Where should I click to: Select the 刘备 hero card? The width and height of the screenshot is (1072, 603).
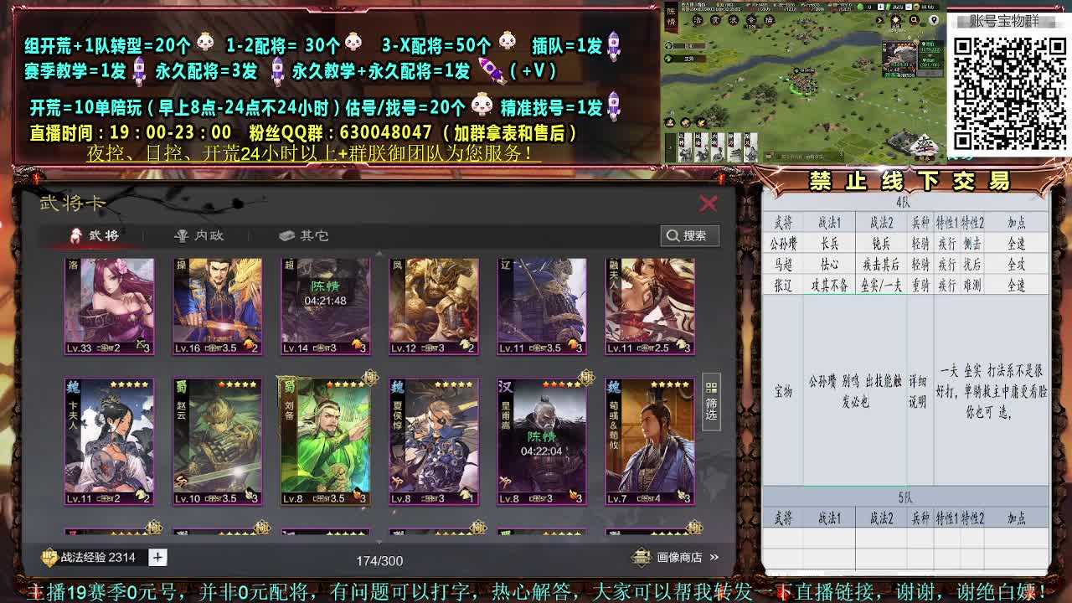click(x=326, y=441)
